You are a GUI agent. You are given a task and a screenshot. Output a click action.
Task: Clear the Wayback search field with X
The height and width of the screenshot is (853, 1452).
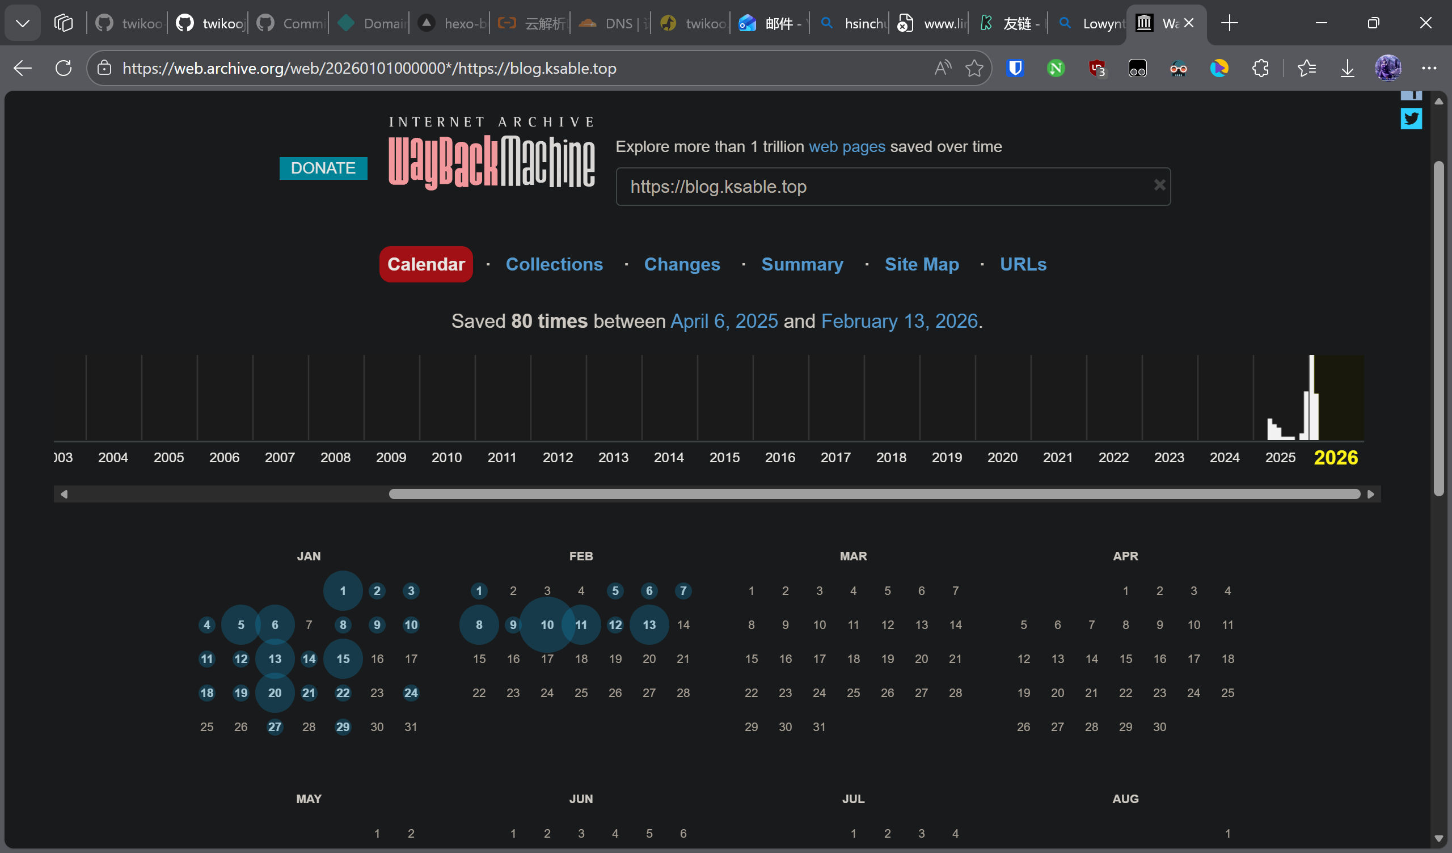(x=1159, y=185)
